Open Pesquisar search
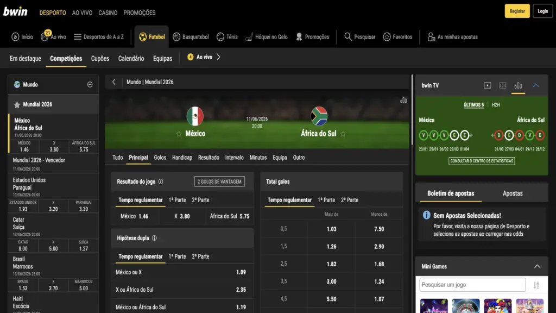 coord(359,37)
